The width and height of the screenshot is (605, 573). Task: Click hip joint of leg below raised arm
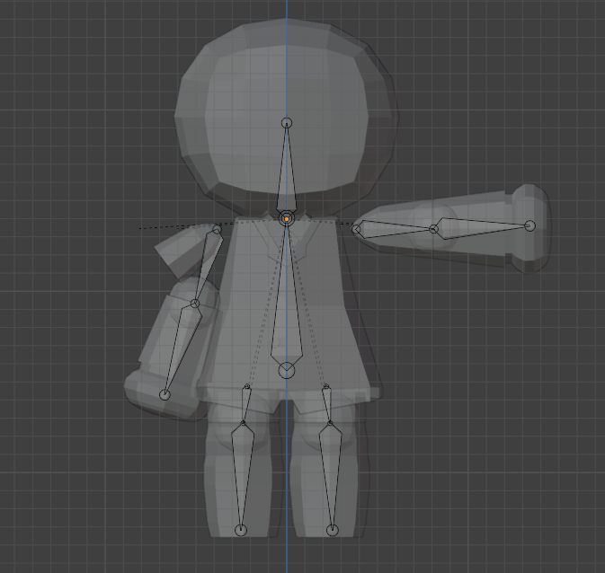326,386
